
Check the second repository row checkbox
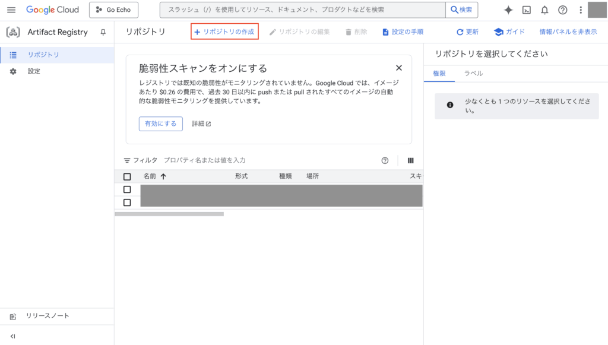127,202
